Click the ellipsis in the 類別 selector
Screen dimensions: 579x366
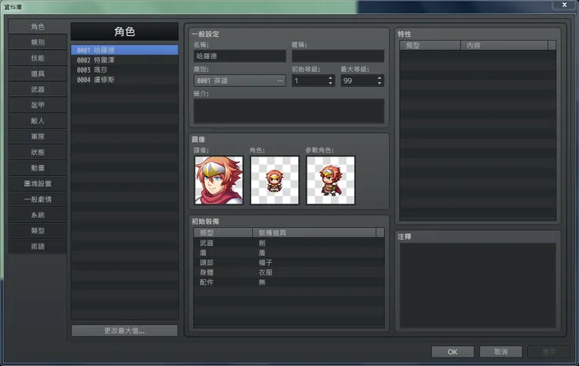pyautogui.click(x=280, y=81)
